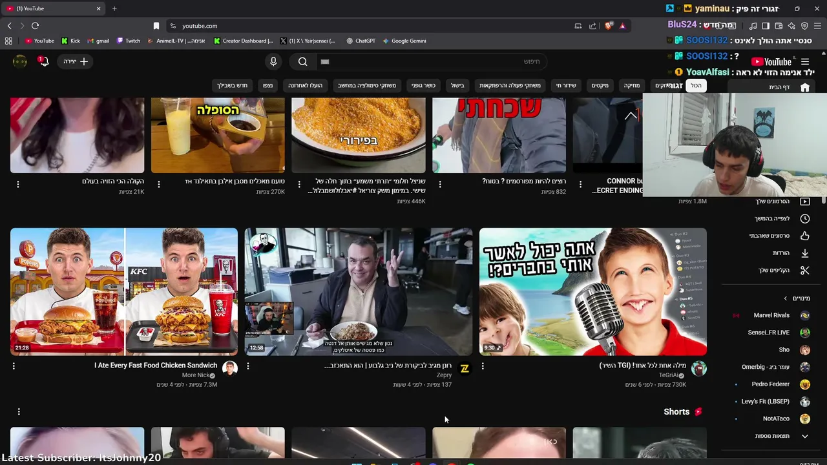Open options menu for Zepzy video
827x465 pixels.
pyautogui.click(x=248, y=366)
